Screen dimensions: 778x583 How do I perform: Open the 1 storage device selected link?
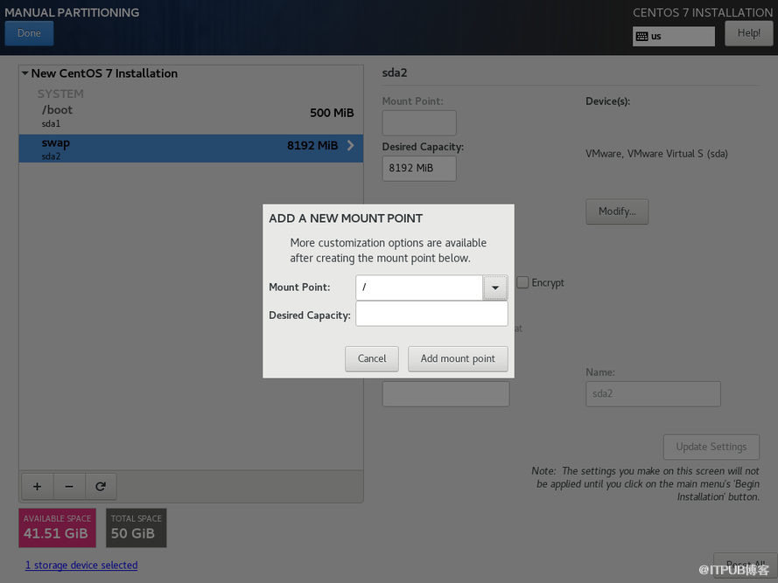point(81,566)
